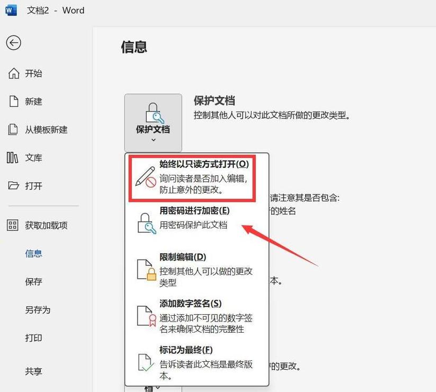436x392 pixels.
Task: Click the lock-and-key icon beside 用密码进行加密
Action: [x=147, y=224]
